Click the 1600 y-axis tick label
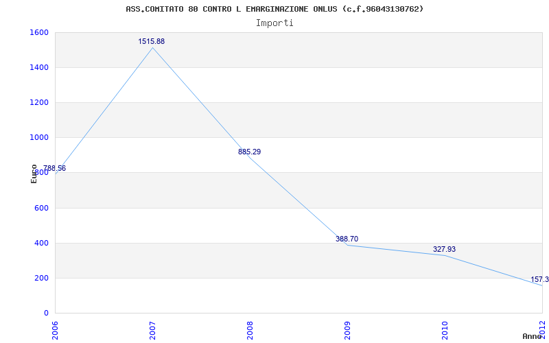Screen dimensions: 549x343 38,32
